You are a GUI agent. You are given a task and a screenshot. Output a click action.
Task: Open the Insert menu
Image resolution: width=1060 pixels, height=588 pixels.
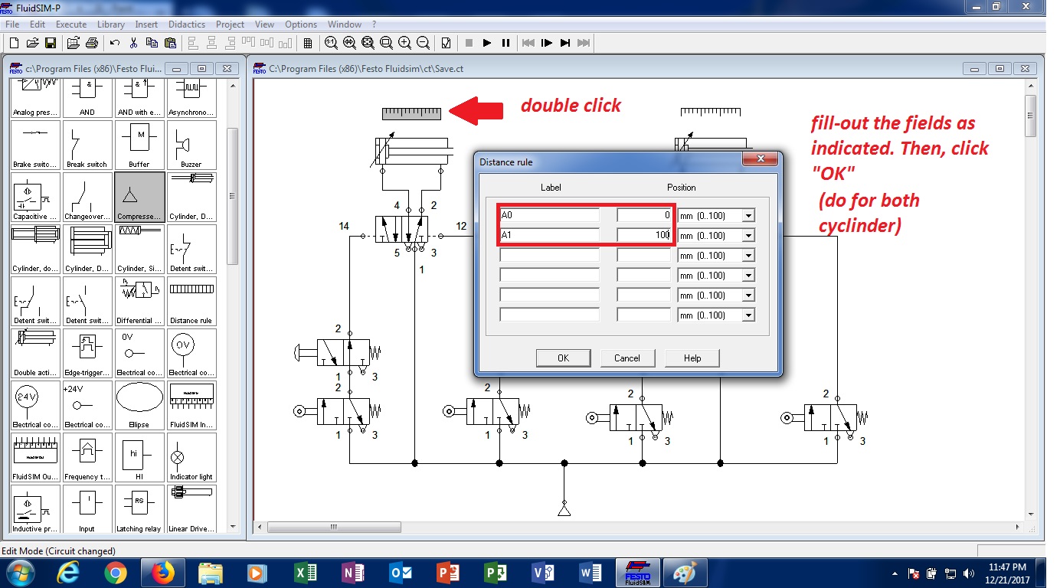[146, 24]
